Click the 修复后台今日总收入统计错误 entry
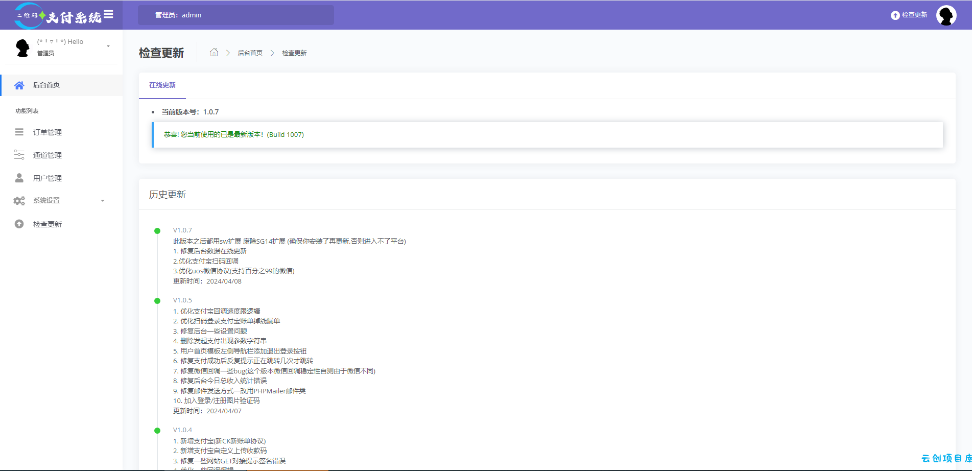The height and width of the screenshot is (471, 972). tap(220, 381)
